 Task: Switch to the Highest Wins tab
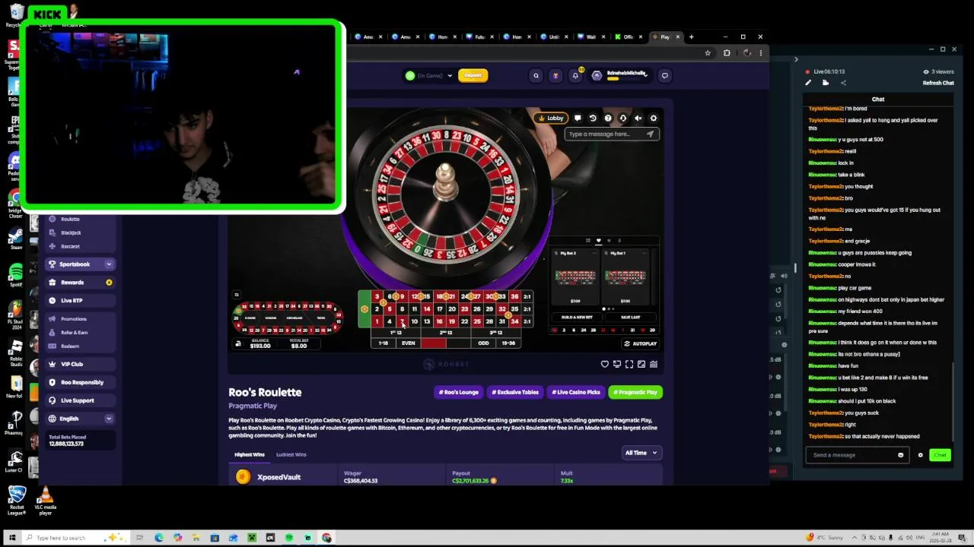(249, 454)
